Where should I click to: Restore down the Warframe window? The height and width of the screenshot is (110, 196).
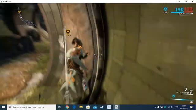[186, 2]
